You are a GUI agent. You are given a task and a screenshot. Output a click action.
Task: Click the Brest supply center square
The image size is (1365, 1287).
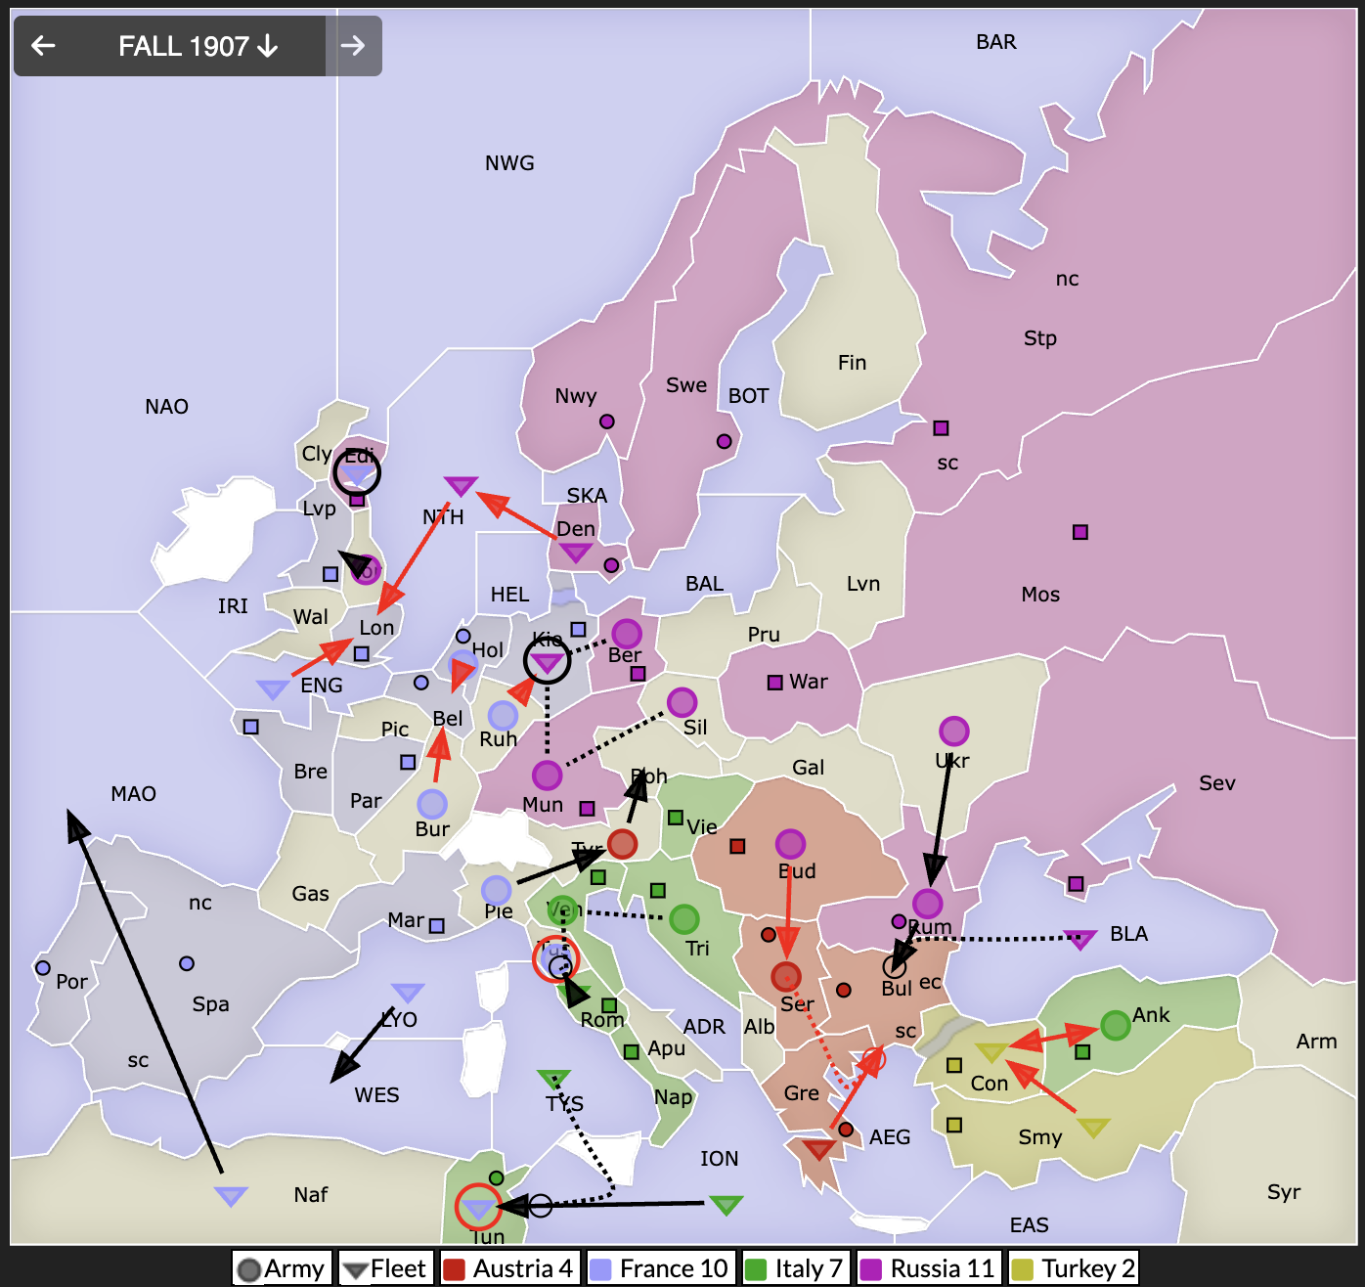[250, 727]
